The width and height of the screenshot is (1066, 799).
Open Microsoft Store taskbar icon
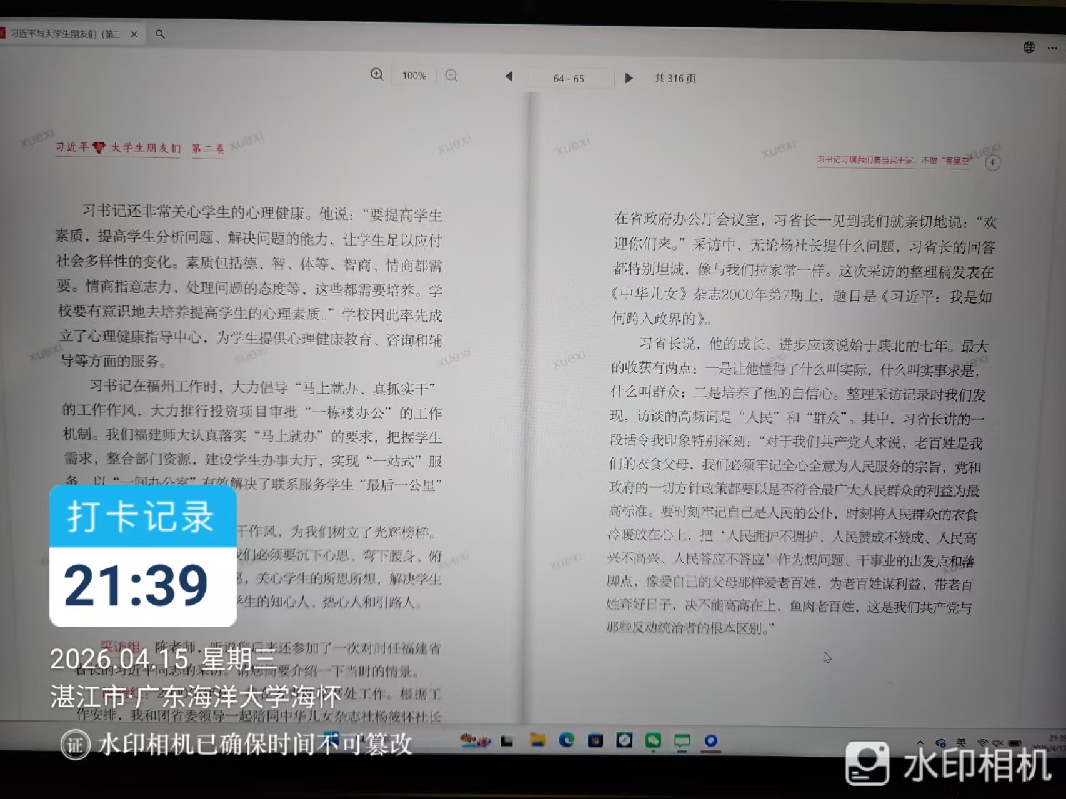click(x=595, y=741)
